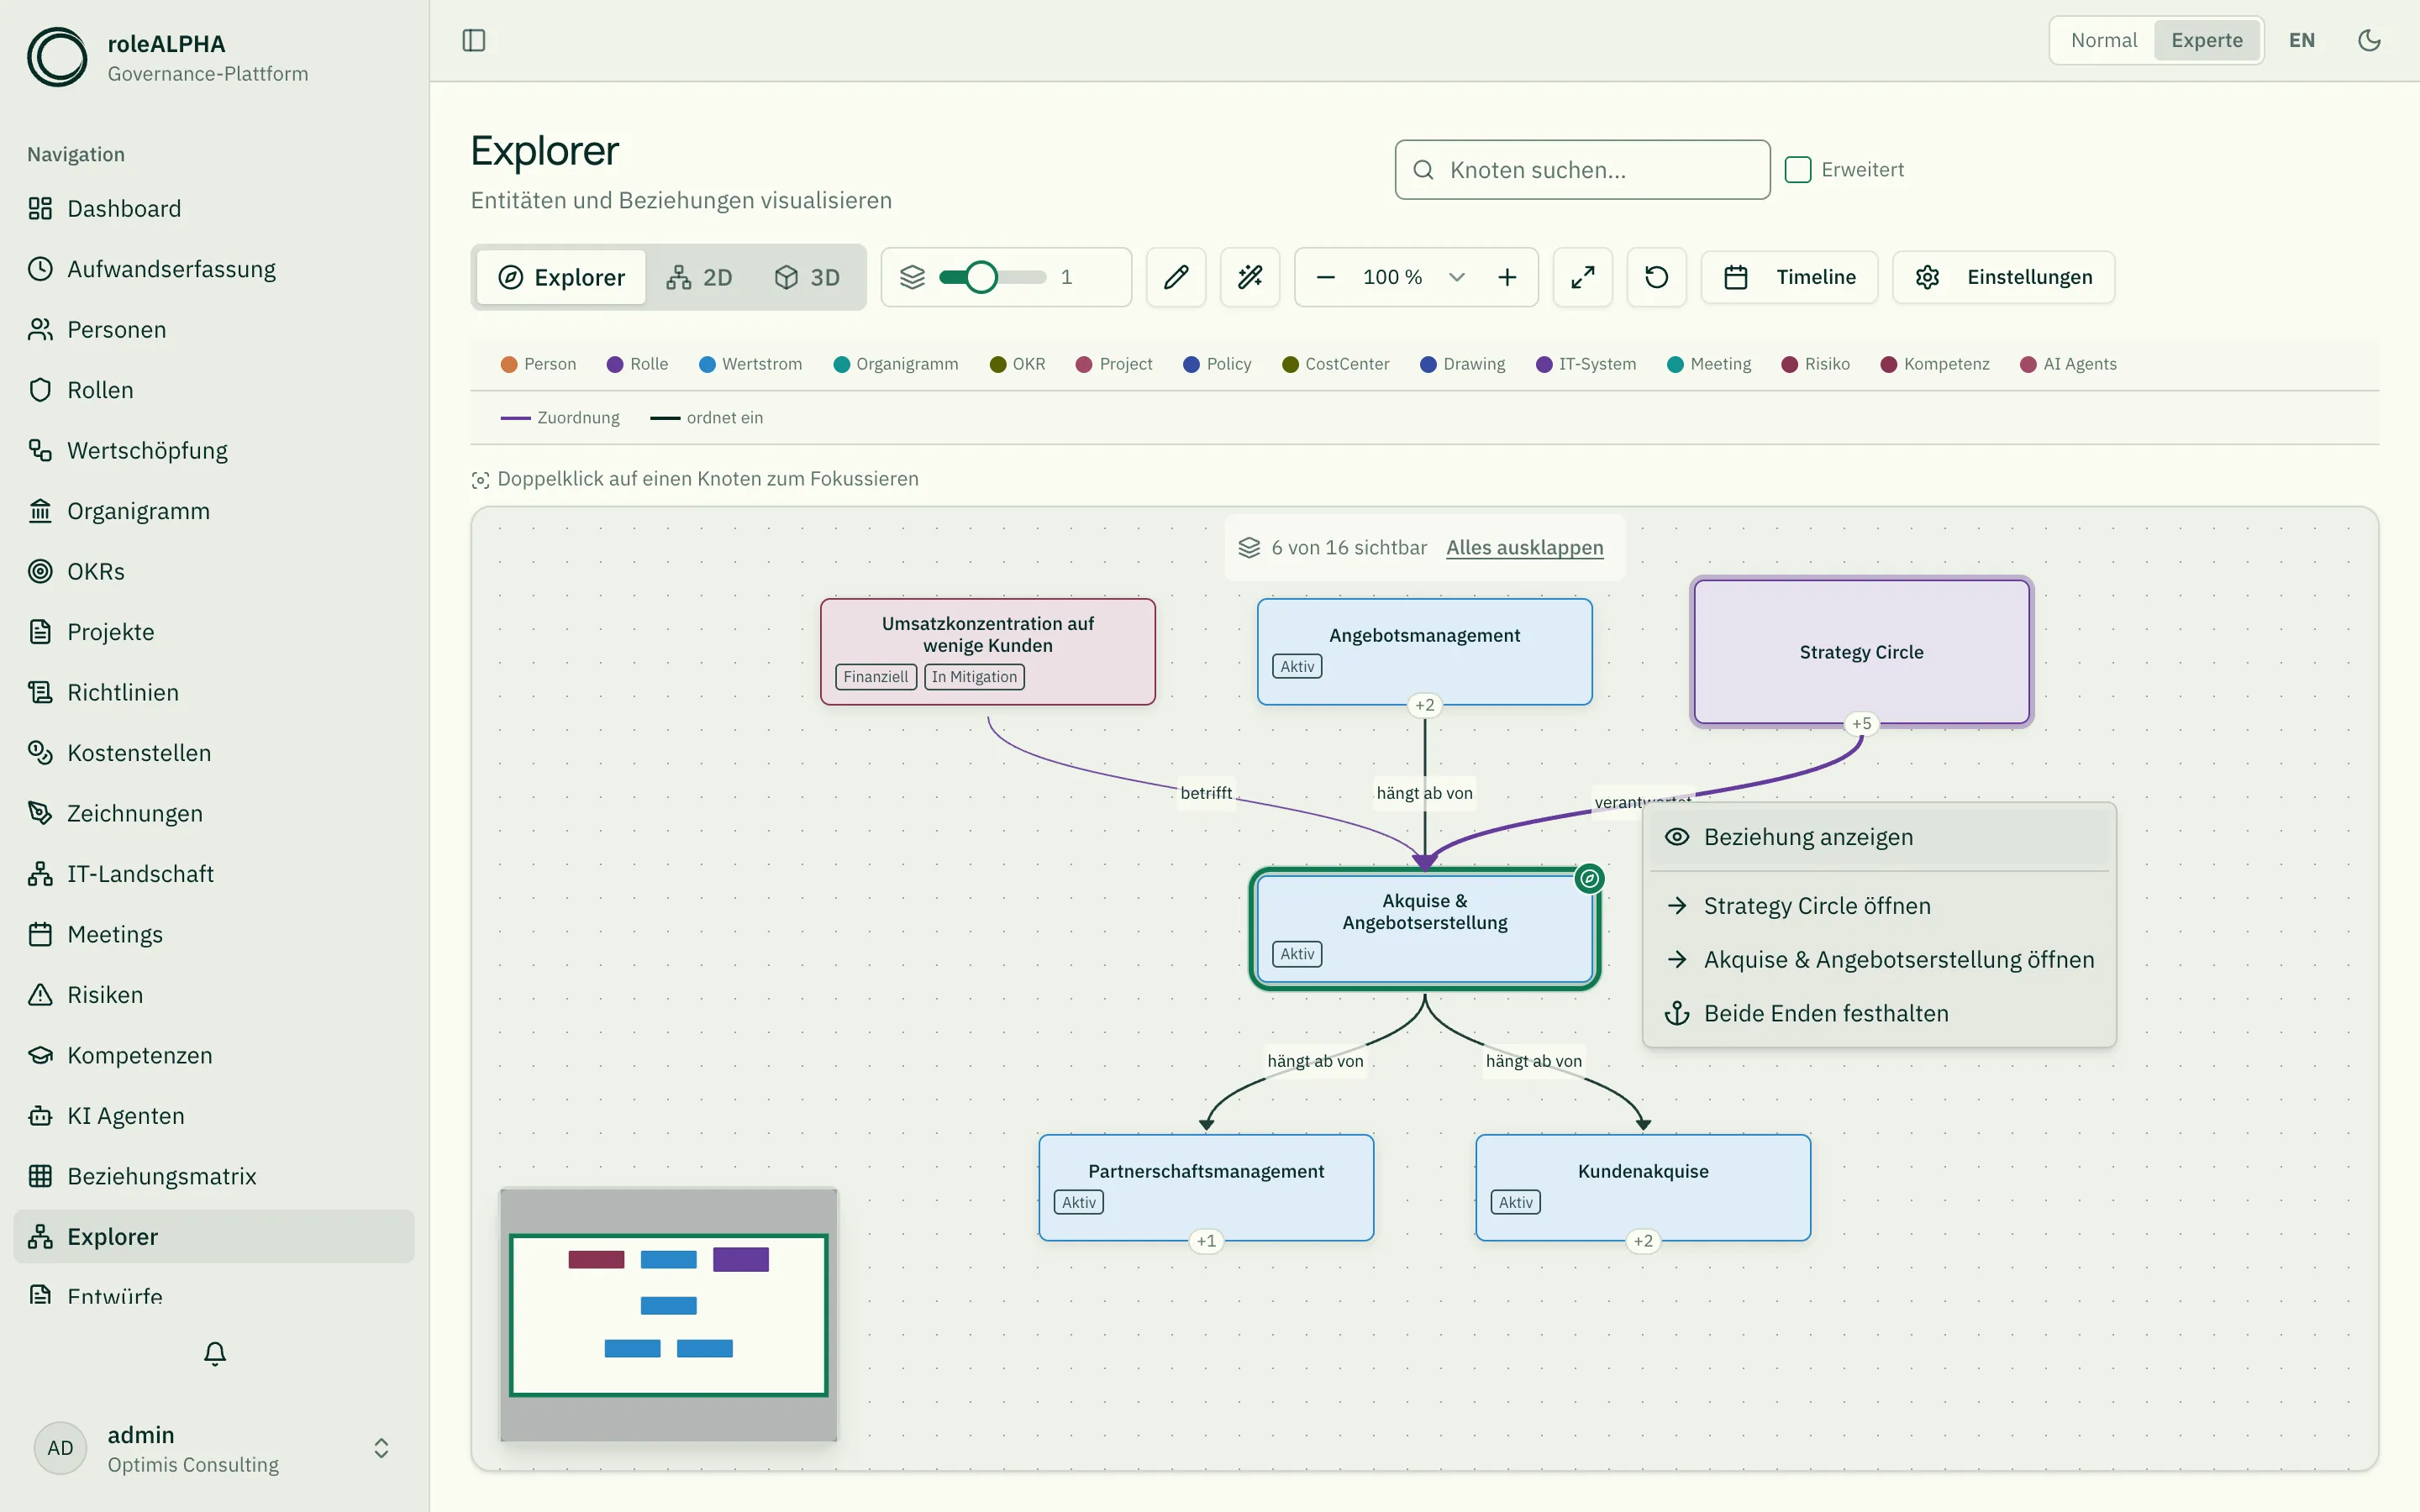The height and width of the screenshot is (1512, 2420).
Task: Expand +5 hidden nodes on Strategy Circle
Action: (1861, 723)
